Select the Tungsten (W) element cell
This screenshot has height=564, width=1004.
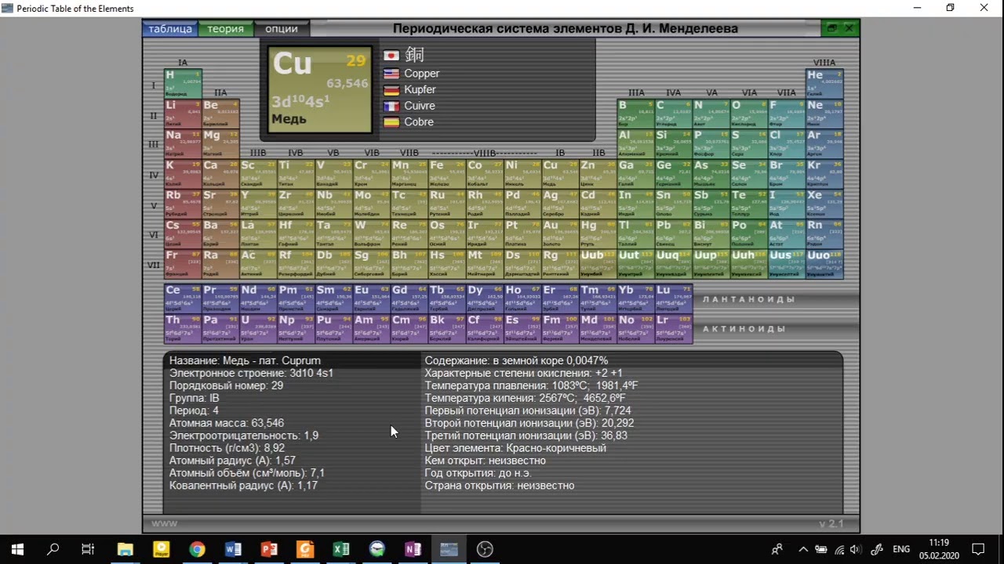(372, 233)
